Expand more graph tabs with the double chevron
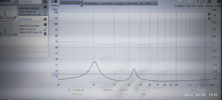 tap(155, 3)
